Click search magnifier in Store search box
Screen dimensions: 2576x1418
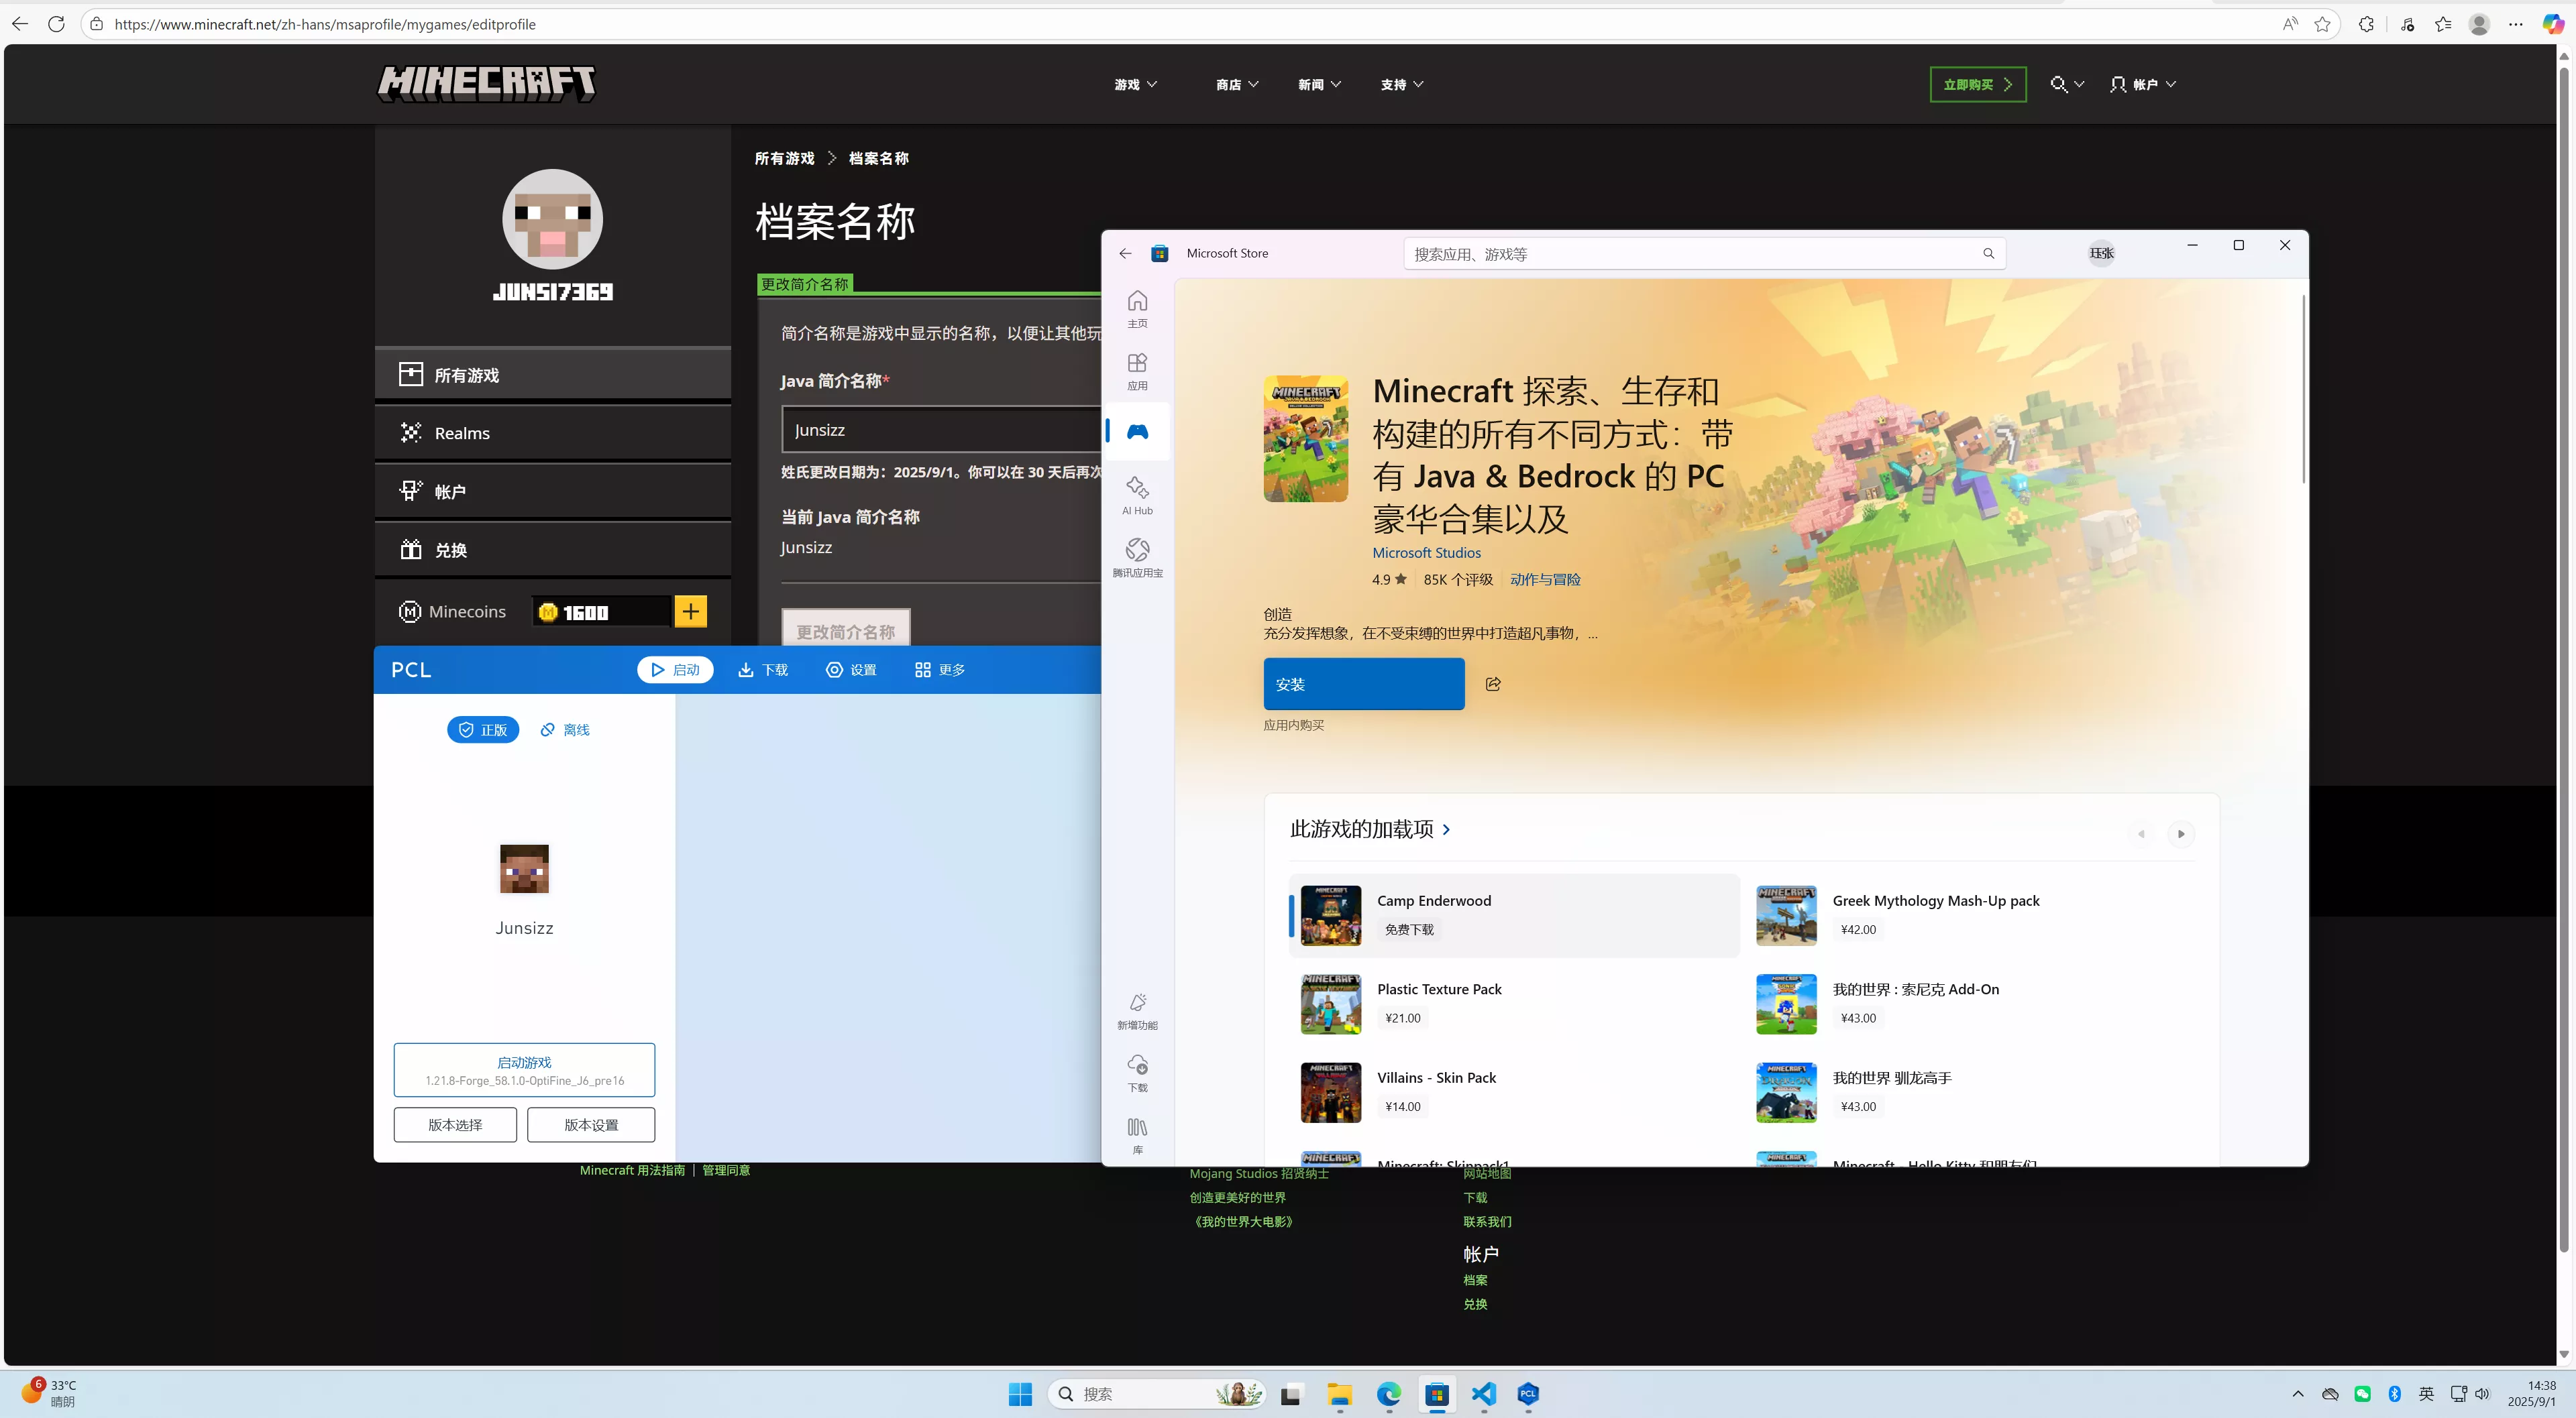(1988, 254)
